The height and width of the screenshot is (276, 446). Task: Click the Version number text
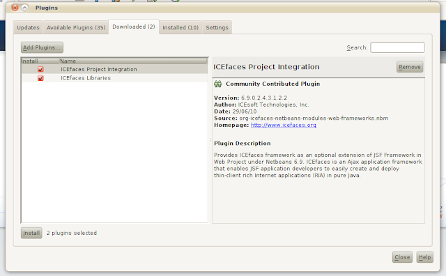point(264,98)
